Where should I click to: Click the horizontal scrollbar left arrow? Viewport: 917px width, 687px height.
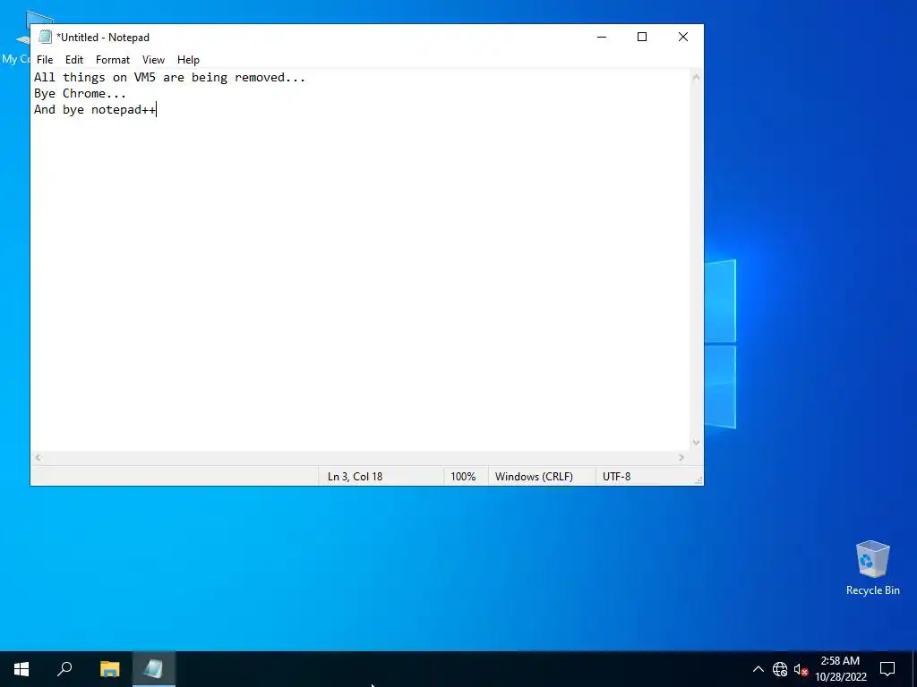tap(38, 457)
